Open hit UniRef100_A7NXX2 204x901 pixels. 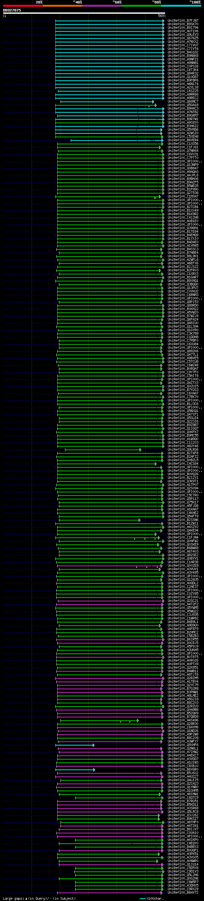click(x=183, y=42)
